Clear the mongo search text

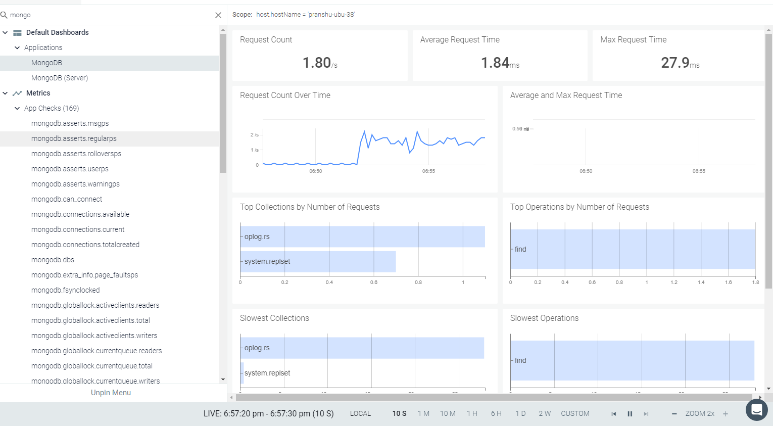[x=218, y=15]
